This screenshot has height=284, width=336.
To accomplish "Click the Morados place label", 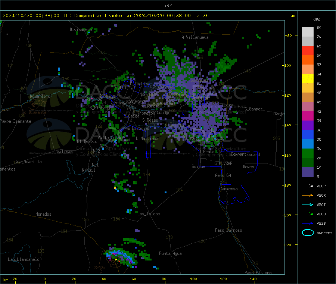I will point(43,214).
